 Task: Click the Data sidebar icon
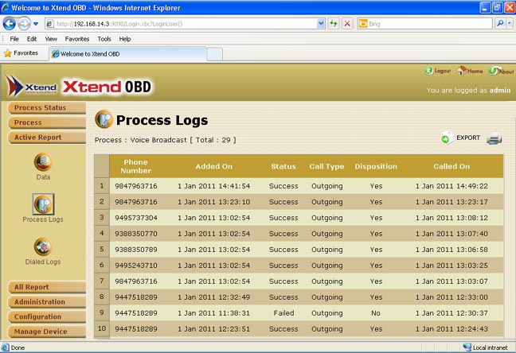[x=43, y=162]
